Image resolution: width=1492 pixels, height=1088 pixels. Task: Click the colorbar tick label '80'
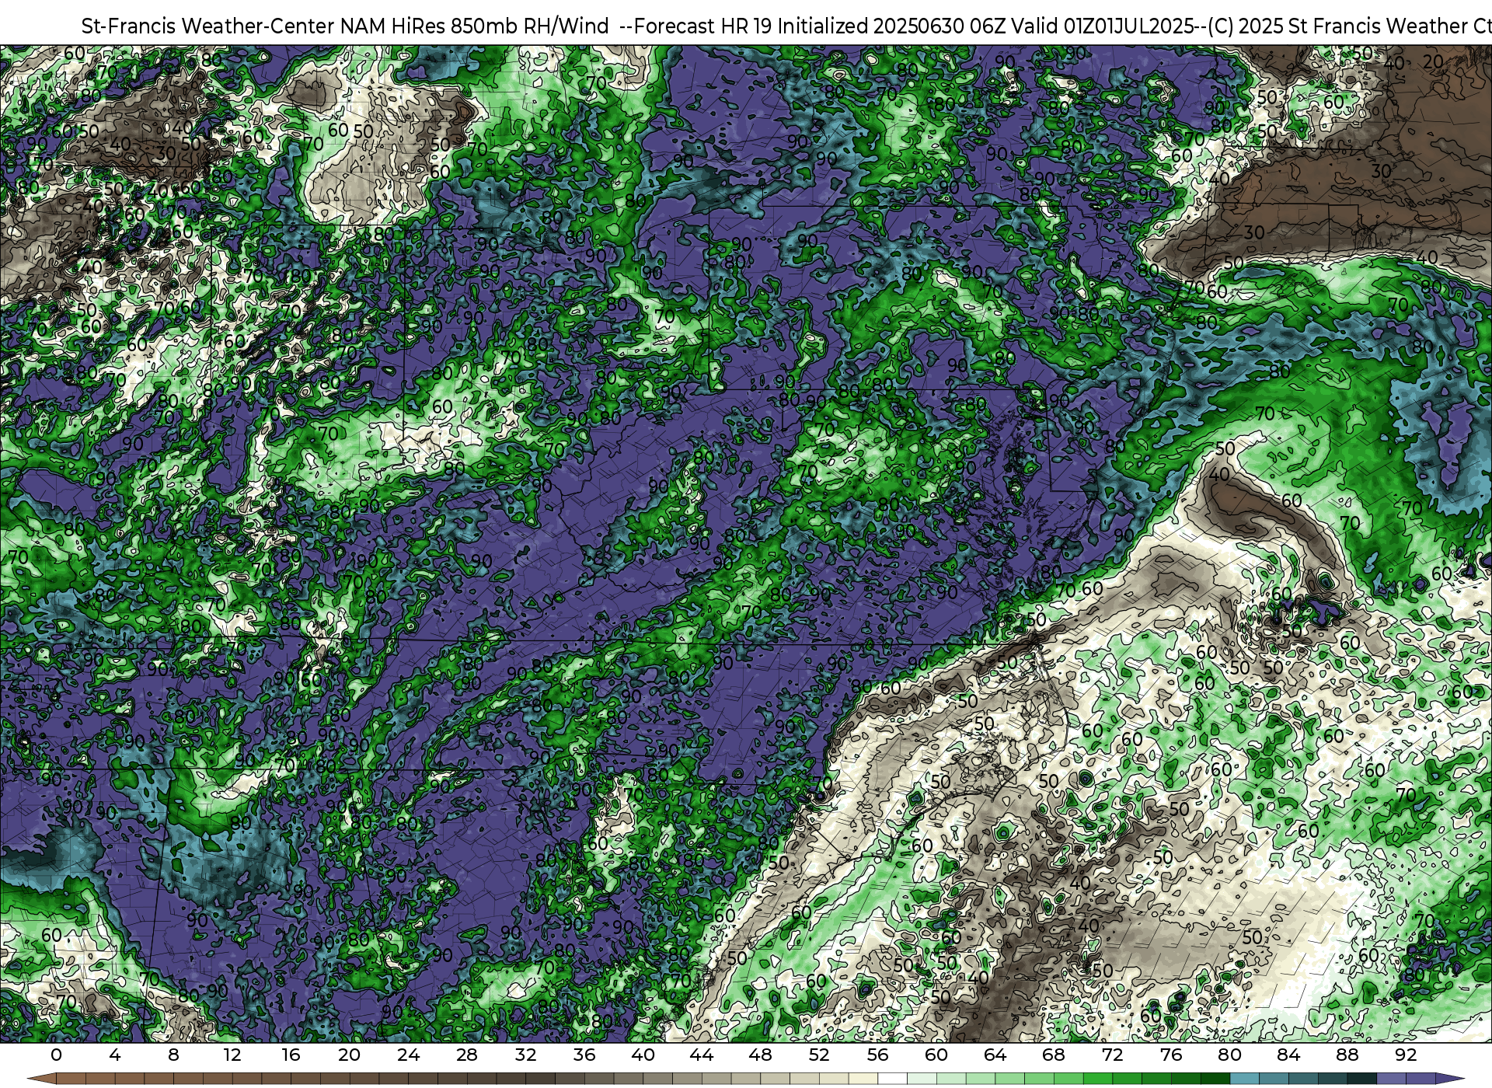click(x=1230, y=1055)
